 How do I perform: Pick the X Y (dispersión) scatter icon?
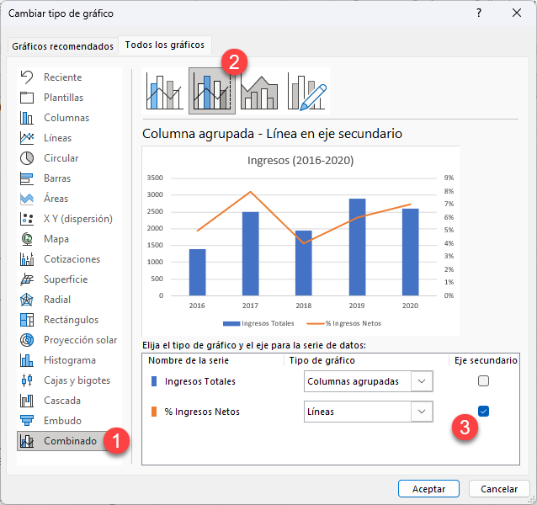click(27, 219)
